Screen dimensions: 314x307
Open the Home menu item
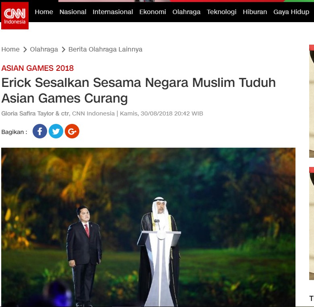point(44,12)
